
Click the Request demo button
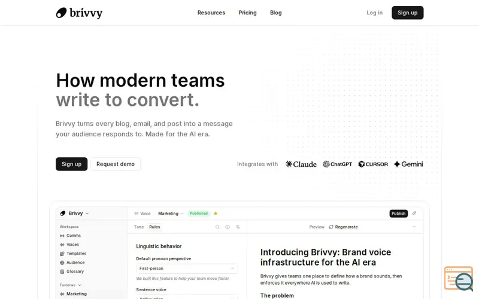pos(116,164)
